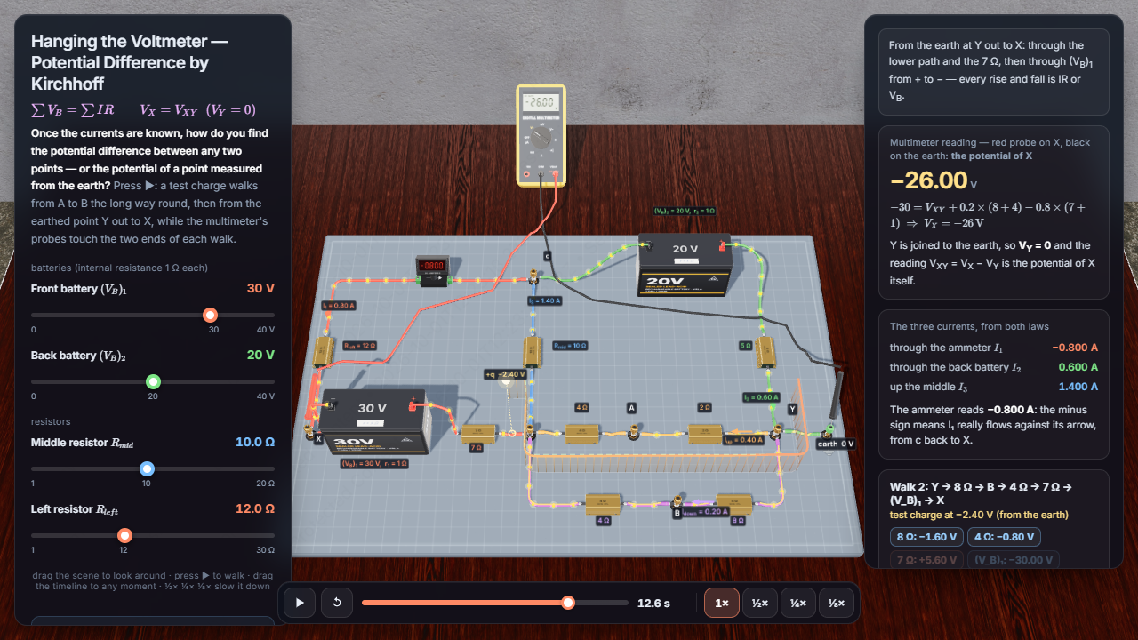Screen dimensions: 1138x640
Task: Click the Front battery slider handle at 30
Action: click(x=210, y=315)
